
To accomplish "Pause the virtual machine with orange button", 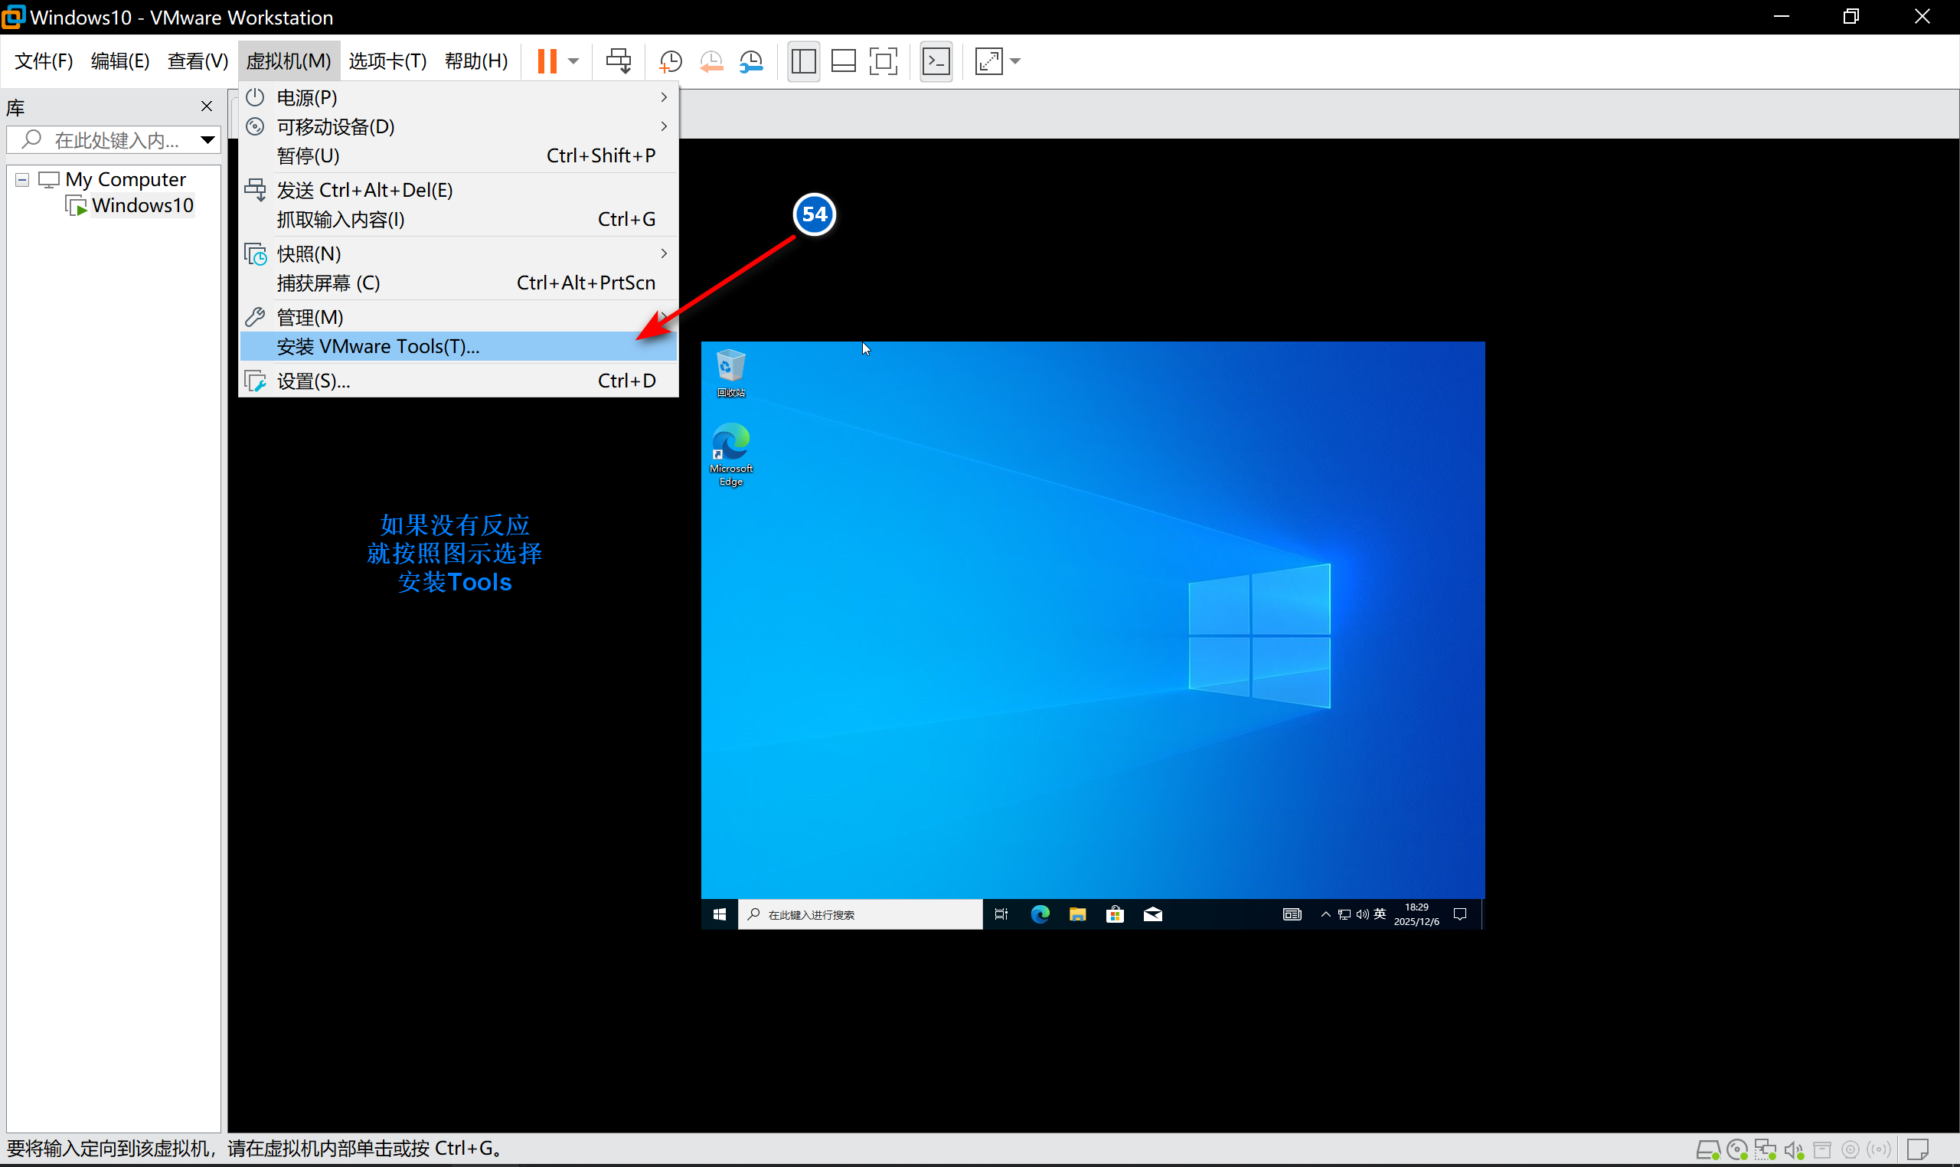I will (547, 61).
